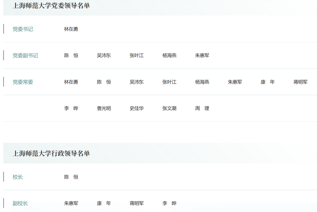Click 蒋明军 in the 党委常委 row
This screenshot has width=317, height=212.
coord(300,82)
